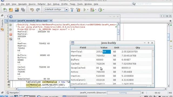Image resolution: width=173 pixels, height=97 pixels.
Task: Select the Active(anon): row cell
Action: click(83, 80)
